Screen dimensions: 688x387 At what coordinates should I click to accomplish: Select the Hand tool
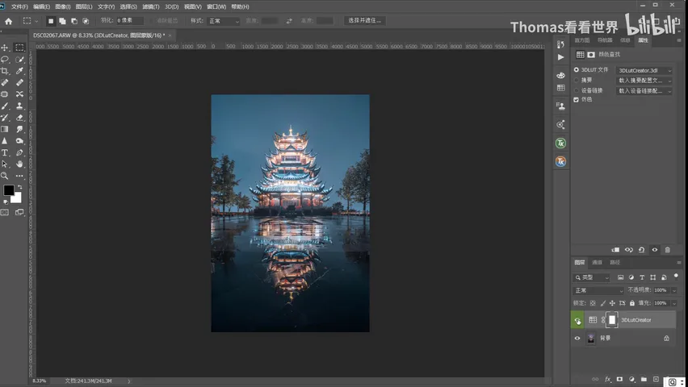(19, 164)
